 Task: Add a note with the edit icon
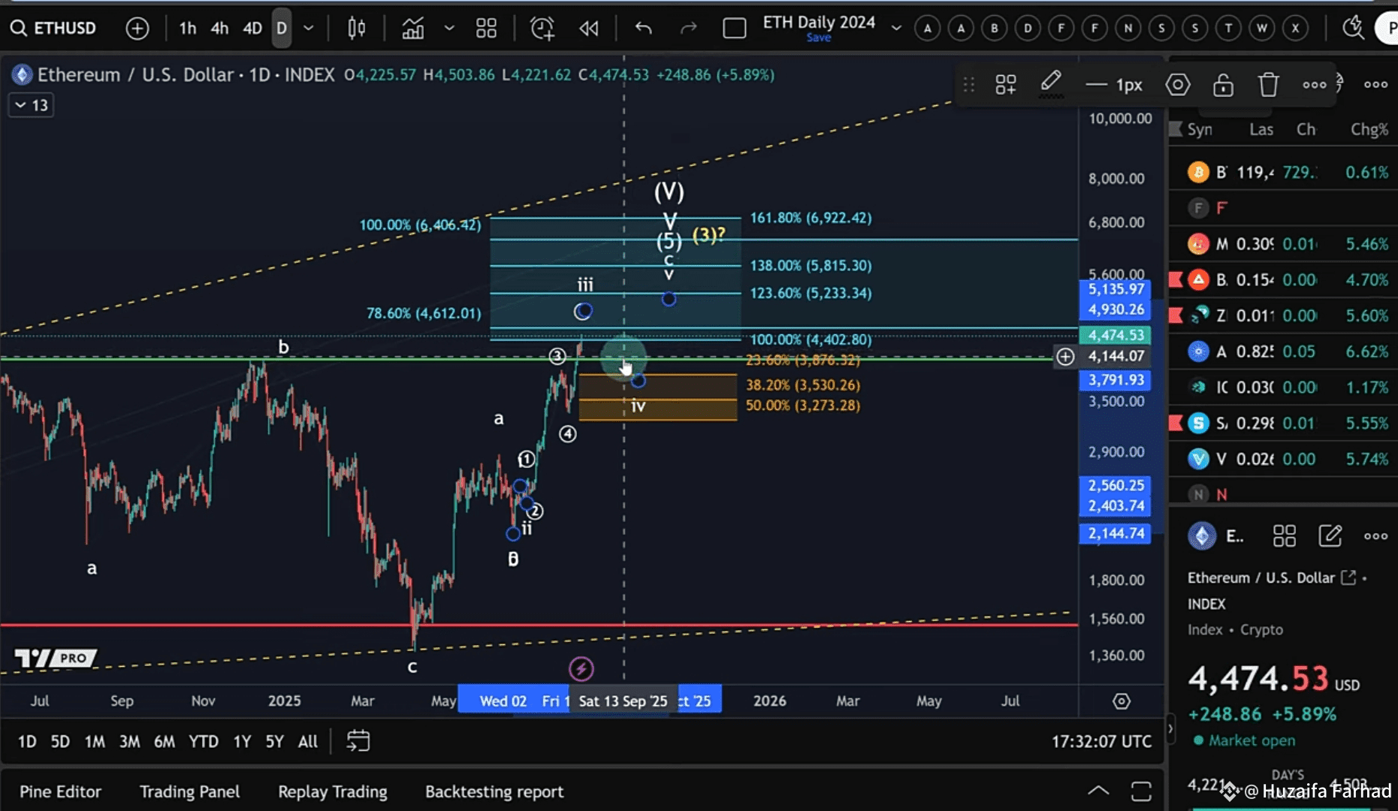click(x=1330, y=536)
